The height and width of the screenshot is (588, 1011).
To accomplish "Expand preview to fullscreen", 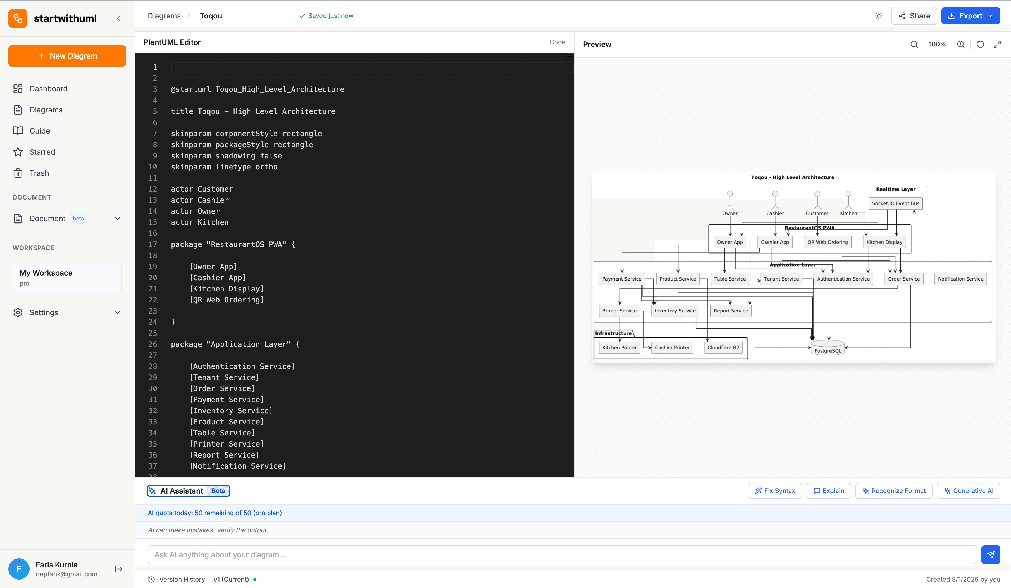I will point(997,44).
